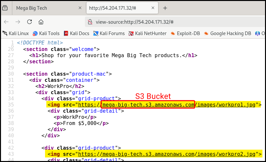Open the Kali Forums bookmark

[x=109, y=33]
